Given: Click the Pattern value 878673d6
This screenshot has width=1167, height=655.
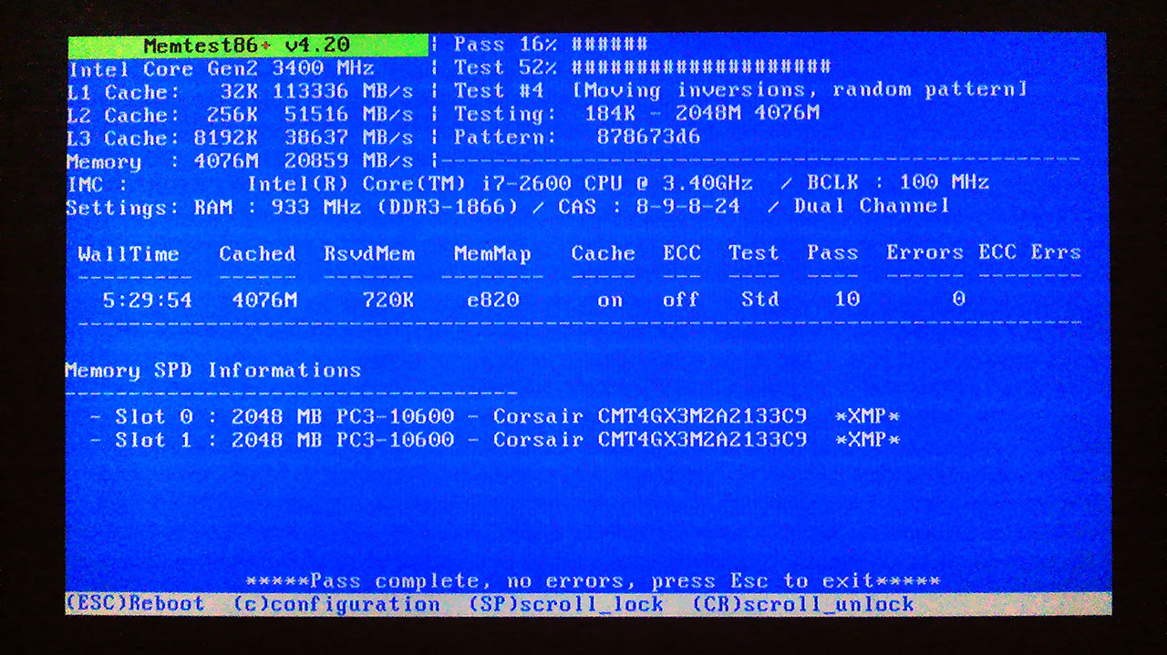Looking at the screenshot, I should 648,138.
